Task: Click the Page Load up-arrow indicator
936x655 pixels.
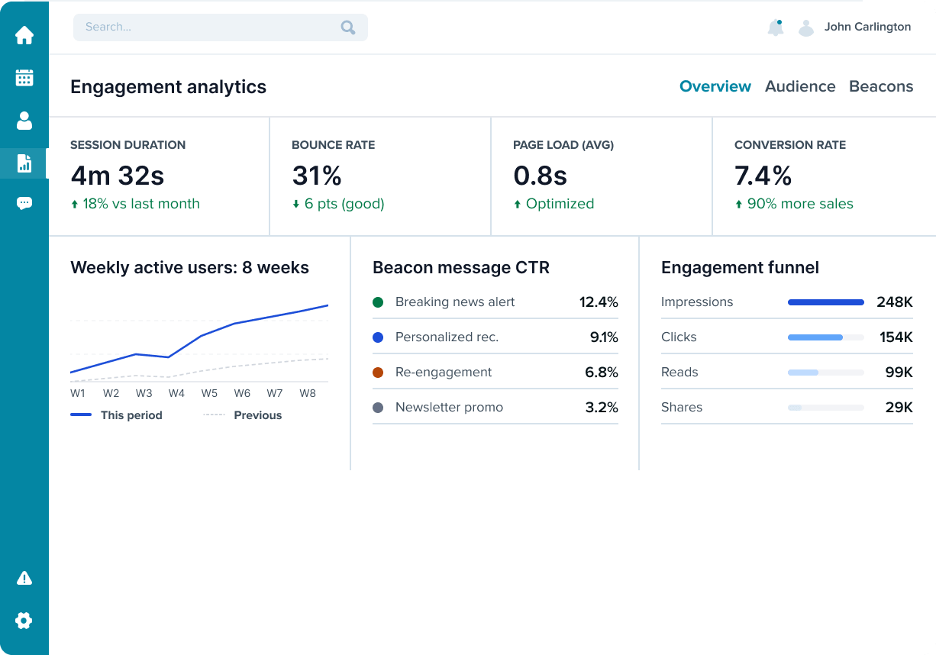Action: coord(518,205)
